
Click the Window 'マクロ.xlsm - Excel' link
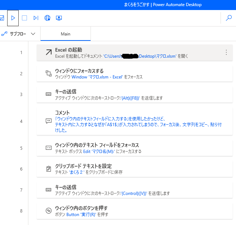(97, 77)
